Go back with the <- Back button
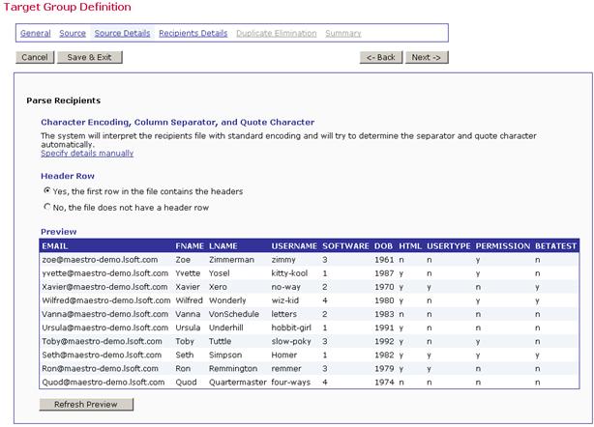This screenshot has height=427, width=594. 381,57
